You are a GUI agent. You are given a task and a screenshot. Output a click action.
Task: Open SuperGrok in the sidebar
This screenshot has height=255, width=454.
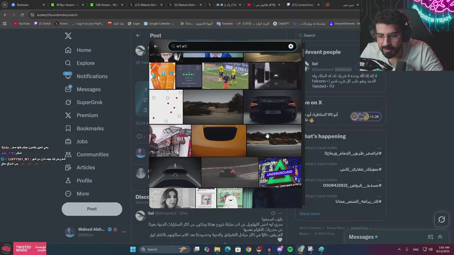pyautogui.click(x=84, y=102)
